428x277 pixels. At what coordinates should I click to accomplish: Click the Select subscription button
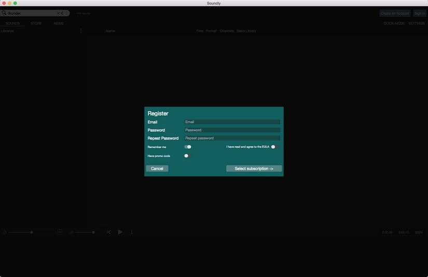(x=254, y=169)
